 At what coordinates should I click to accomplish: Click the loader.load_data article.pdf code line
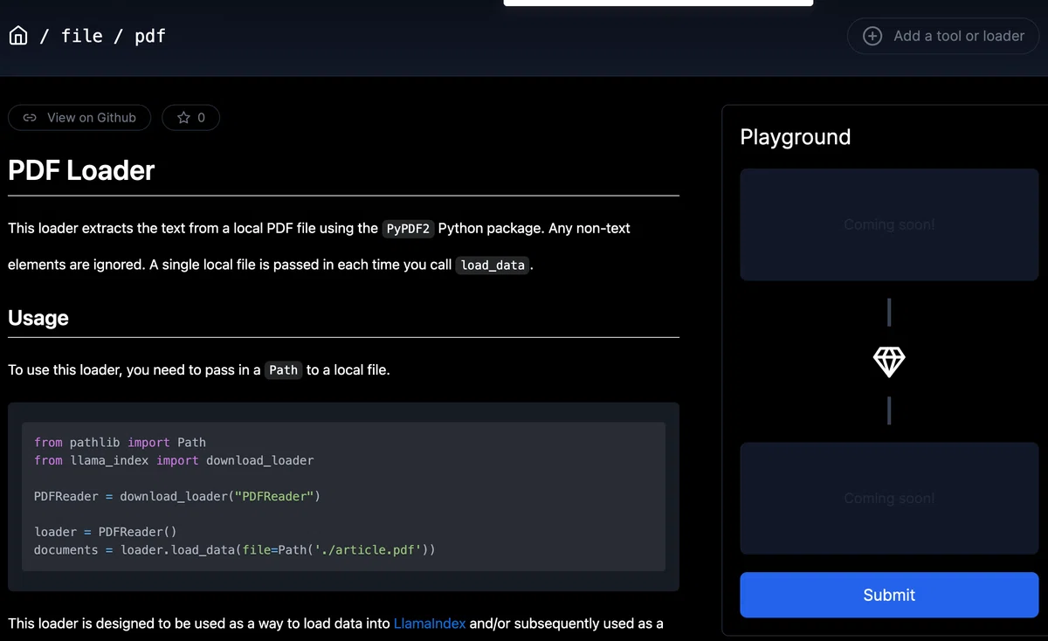coord(235,550)
